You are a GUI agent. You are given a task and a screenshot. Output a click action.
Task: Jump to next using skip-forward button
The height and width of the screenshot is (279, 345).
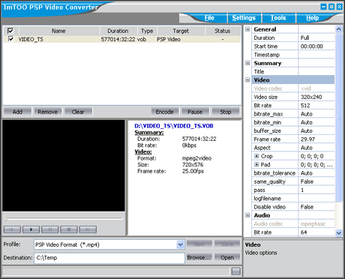point(88,229)
